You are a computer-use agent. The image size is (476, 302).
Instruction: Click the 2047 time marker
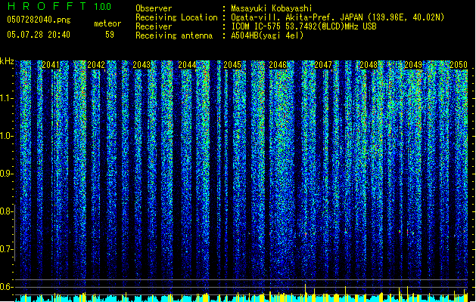[x=323, y=65]
